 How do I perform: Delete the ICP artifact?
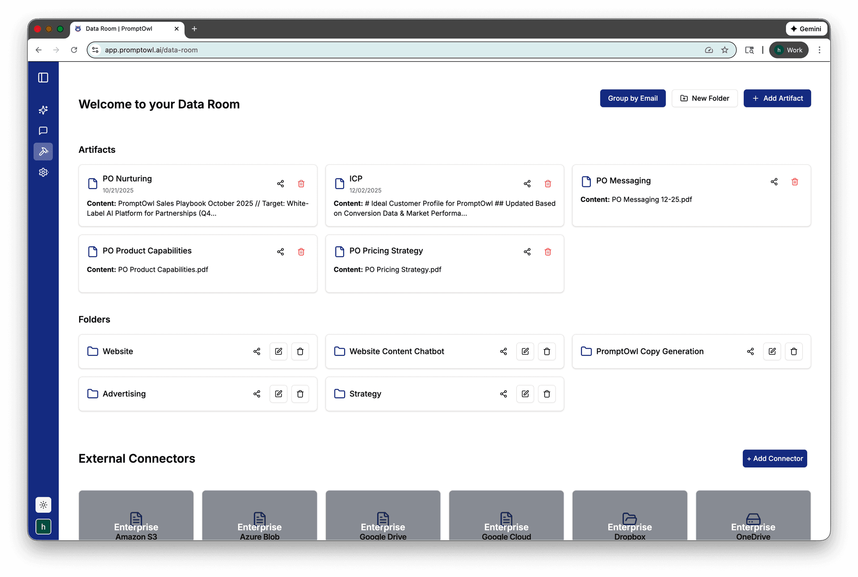(x=548, y=184)
